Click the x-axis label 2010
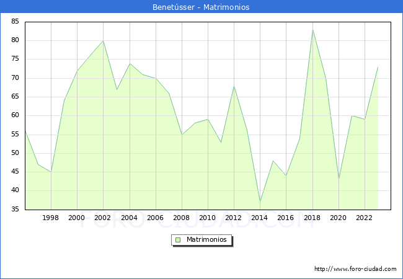403x279 pixels. (208, 218)
